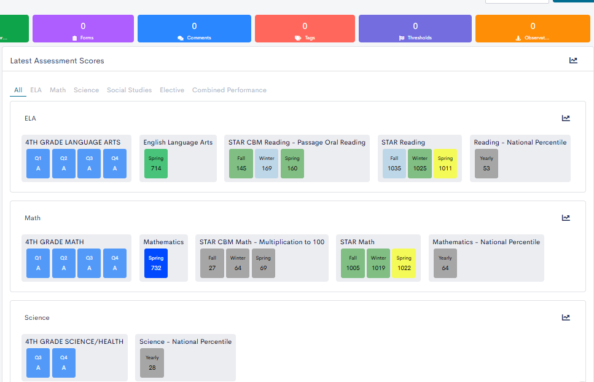Open the blue Comments counter card

[x=194, y=28]
